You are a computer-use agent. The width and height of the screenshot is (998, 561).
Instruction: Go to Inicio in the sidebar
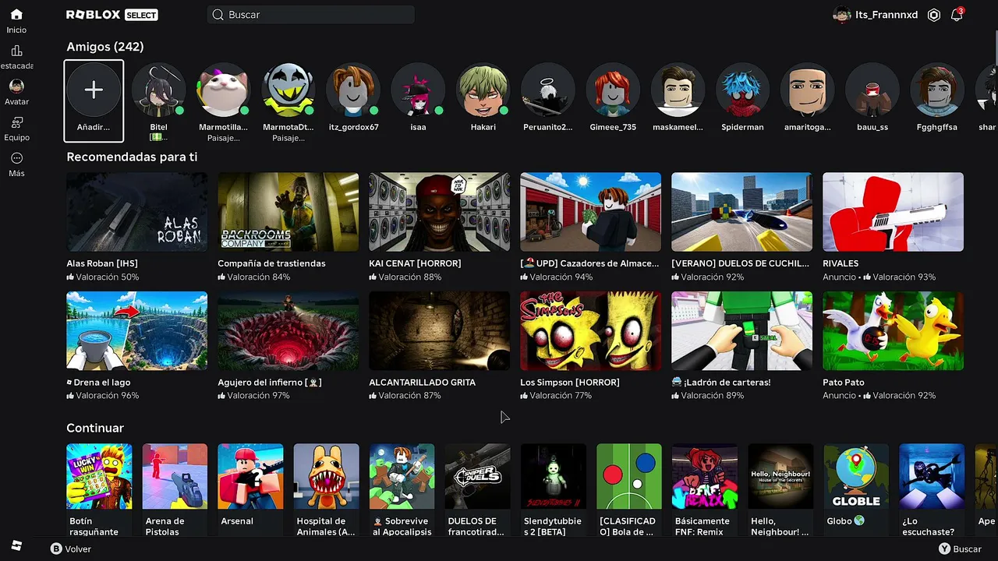tap(16, 21)
